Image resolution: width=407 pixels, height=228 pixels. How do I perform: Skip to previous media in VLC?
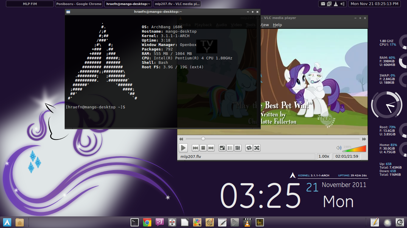pos(195,148)
